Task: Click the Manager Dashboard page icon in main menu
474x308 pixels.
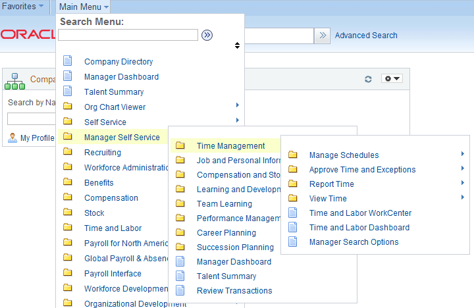Action: click(67, 76)
